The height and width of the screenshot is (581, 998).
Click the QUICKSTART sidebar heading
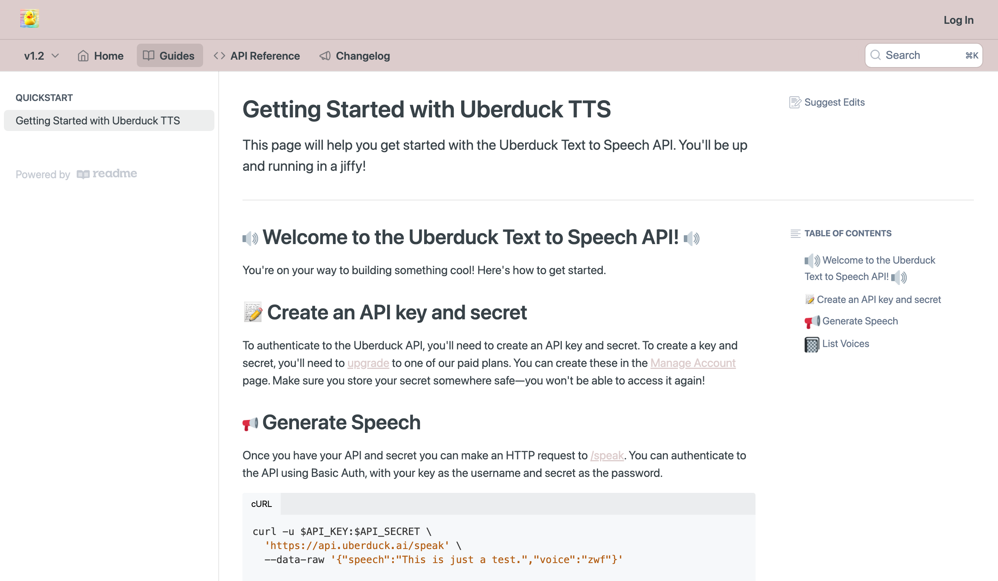pos(44,98)
